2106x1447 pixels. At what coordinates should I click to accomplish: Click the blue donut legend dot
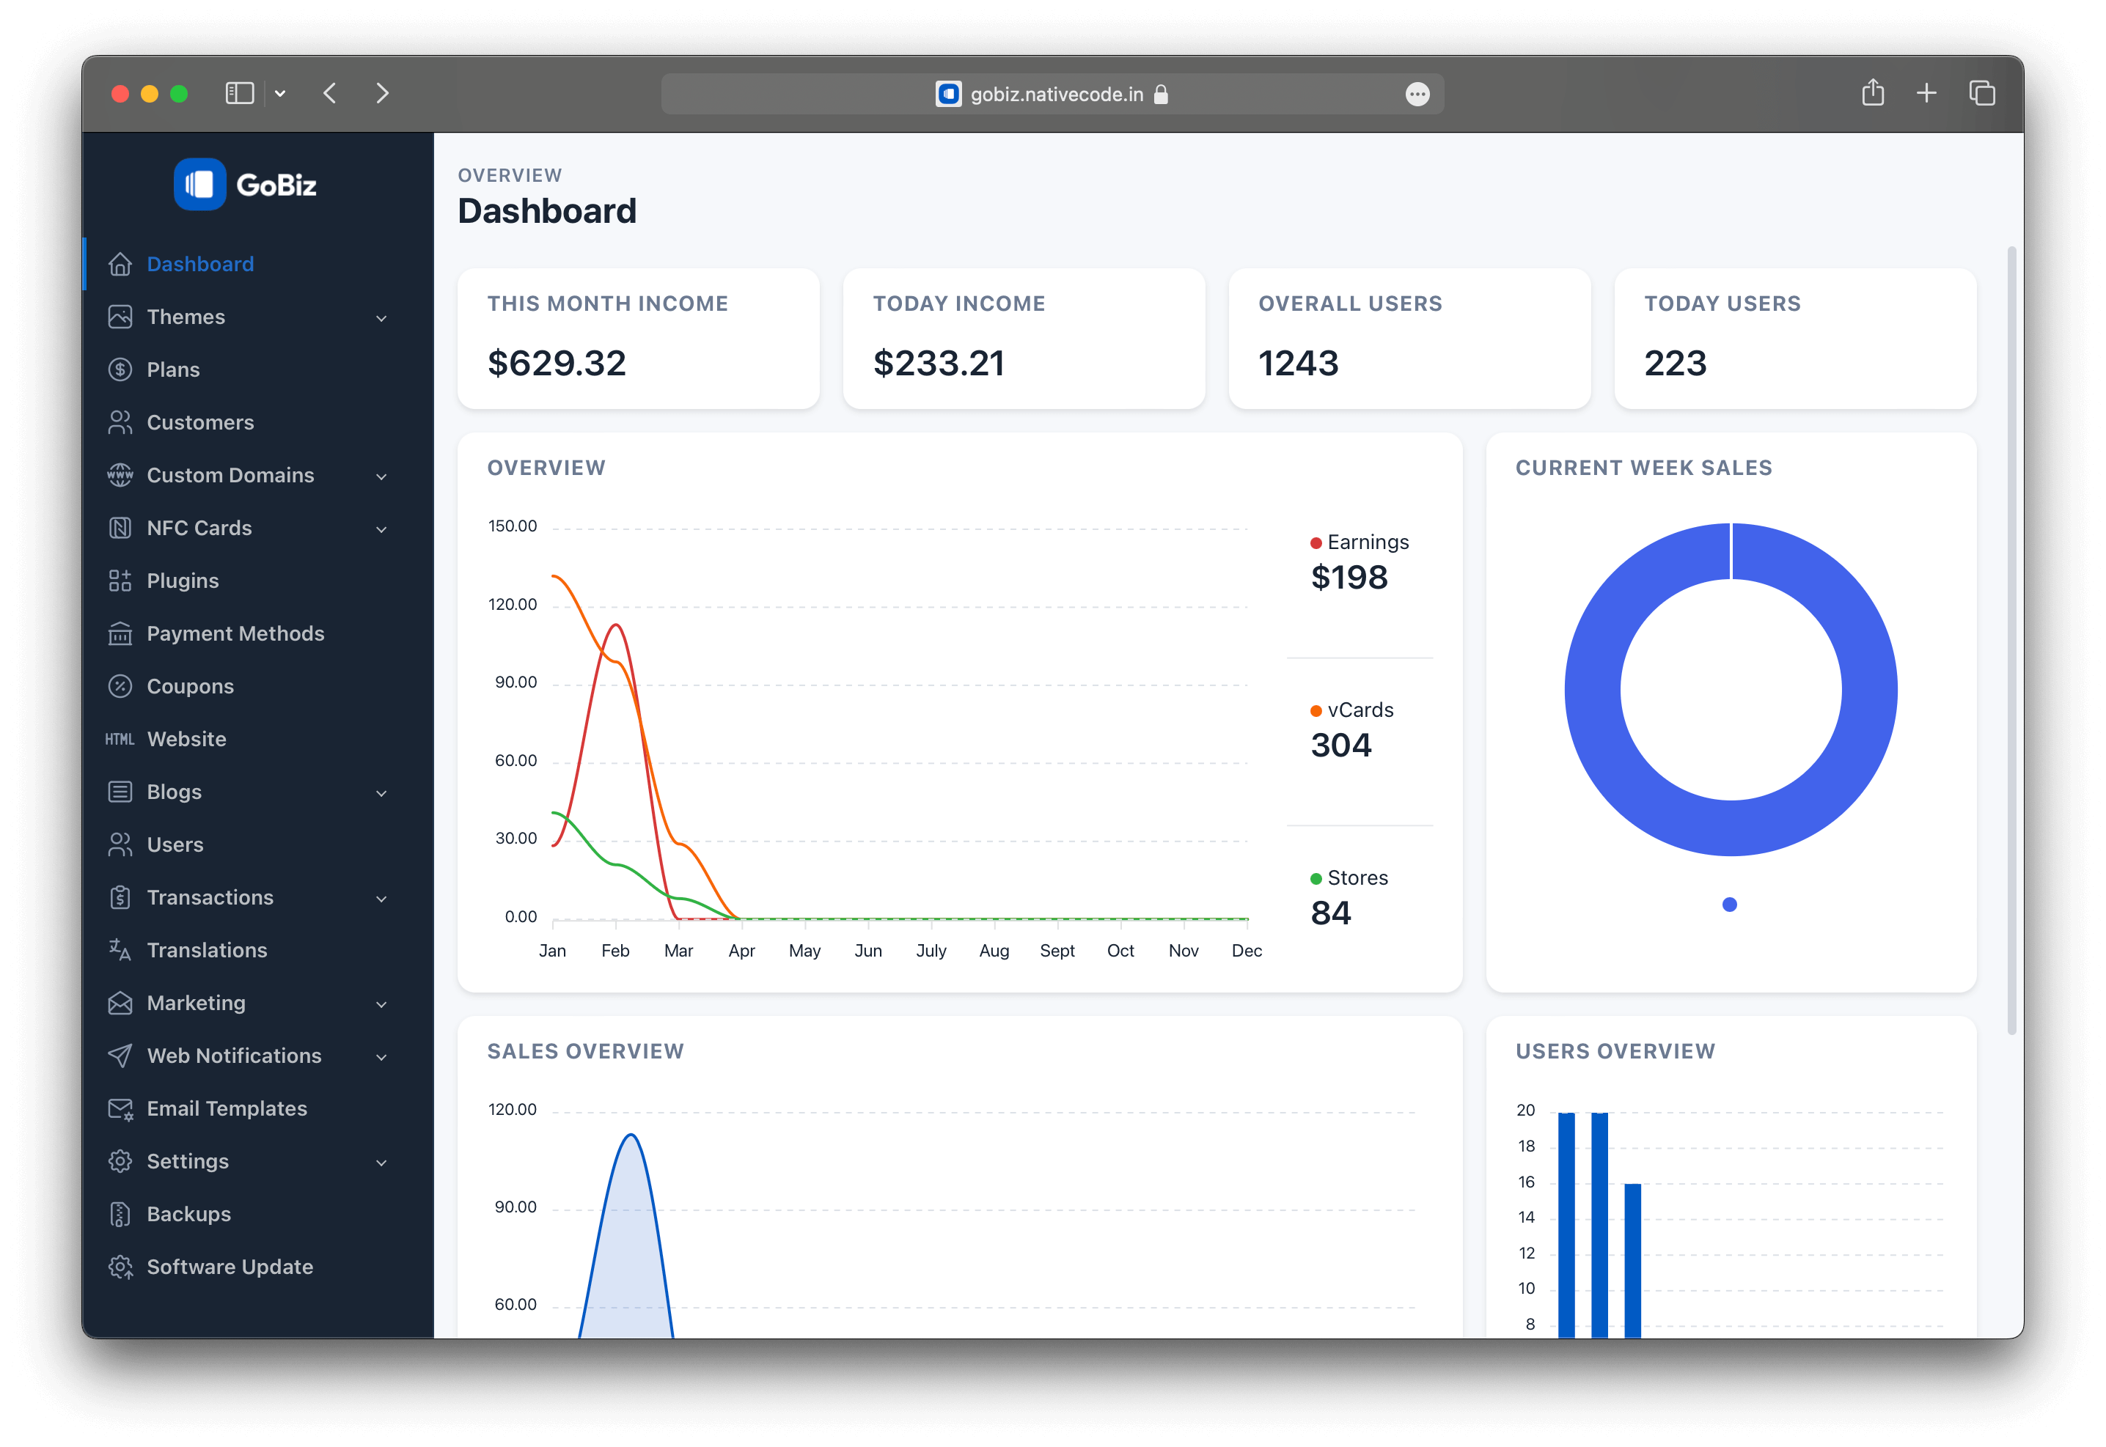pyautogui.click(x=1728, y=905)
